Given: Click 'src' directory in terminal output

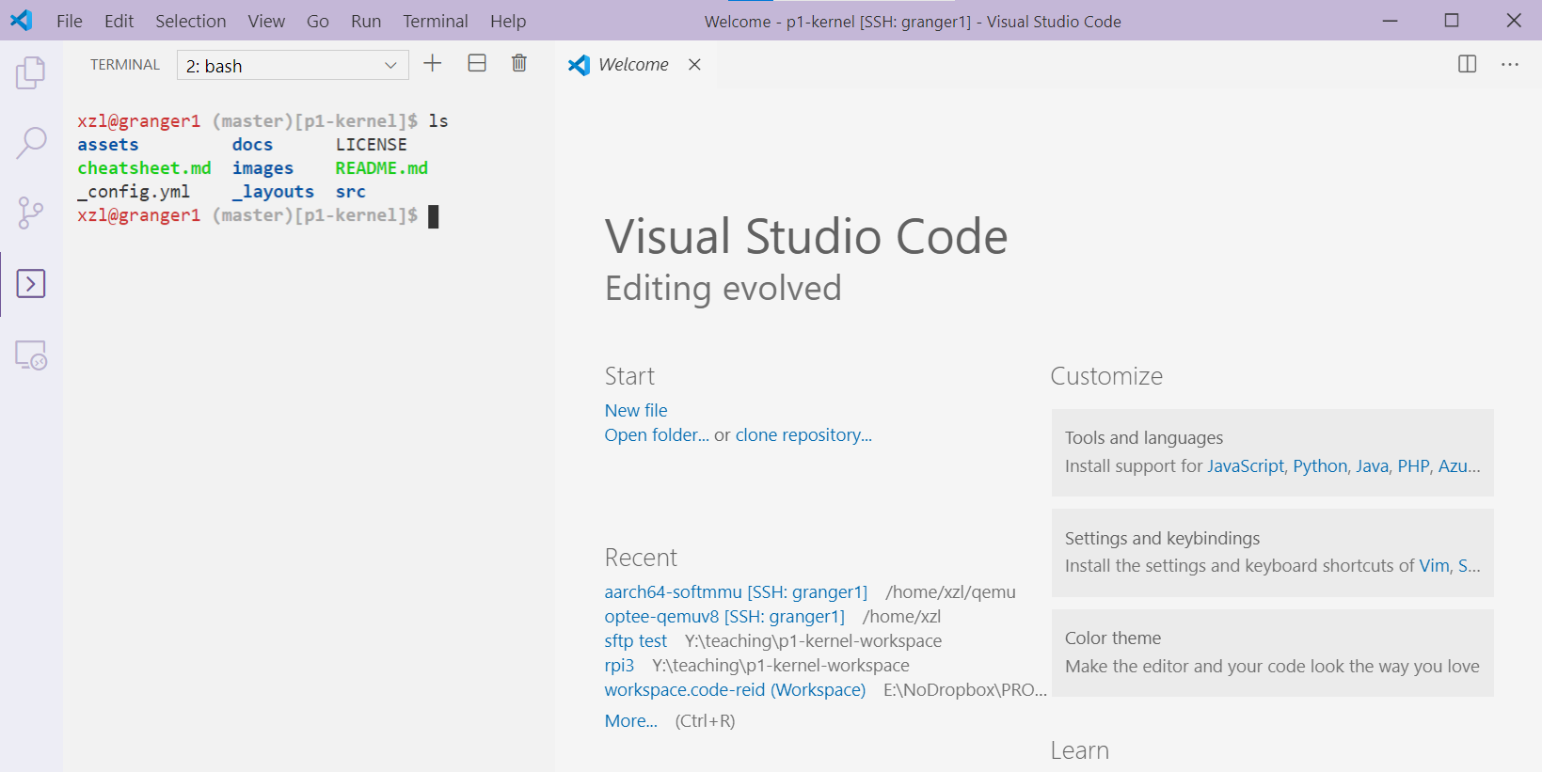Looking at the screenshot, I should 350,191.
